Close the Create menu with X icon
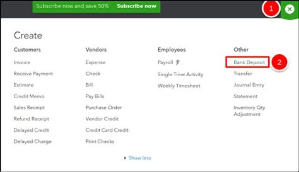The height and width of the screenshot is (172, 299). coord(289,9)
